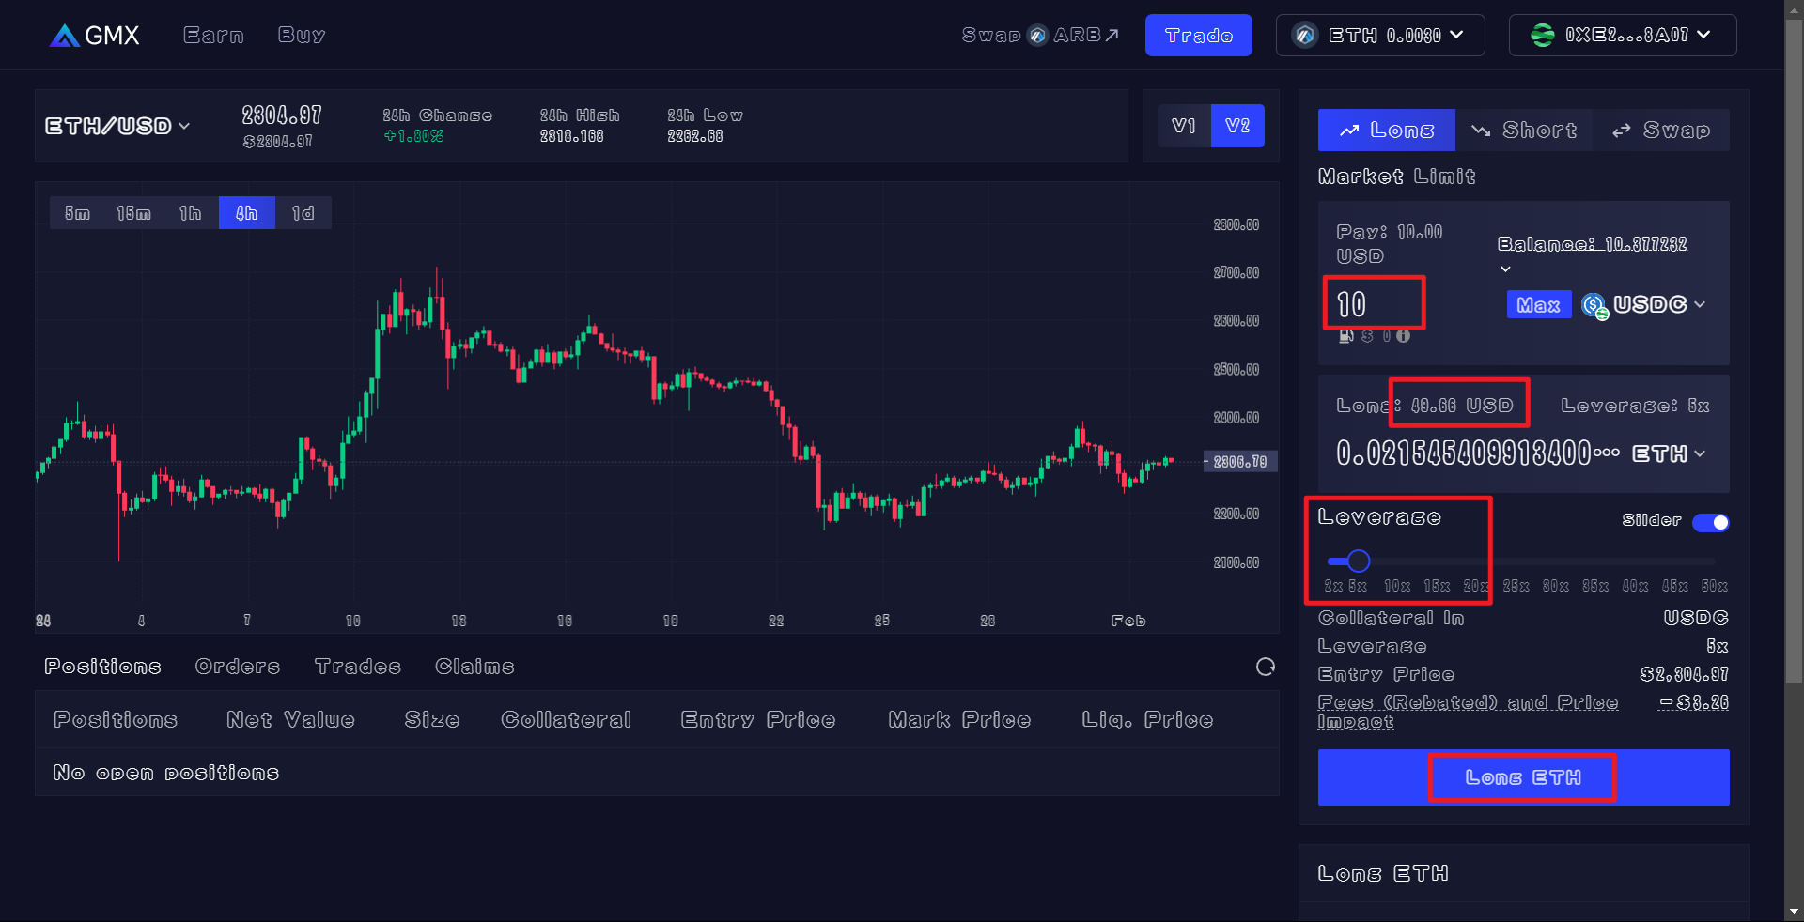
Task: Click the 24h Change +1.00% value
Action: point(414,137)
